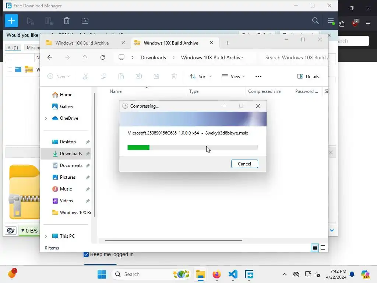Open the browser hamburger menu
Image resolution: width=377 pixels, height=283 pixels.
pyautogui.click(x=368, y=24)
